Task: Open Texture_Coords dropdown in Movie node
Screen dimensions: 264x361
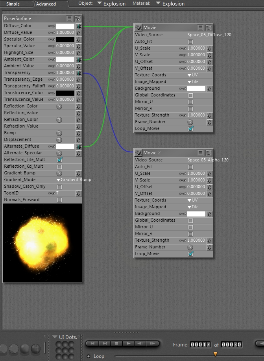Action: [x=193, y=75]
